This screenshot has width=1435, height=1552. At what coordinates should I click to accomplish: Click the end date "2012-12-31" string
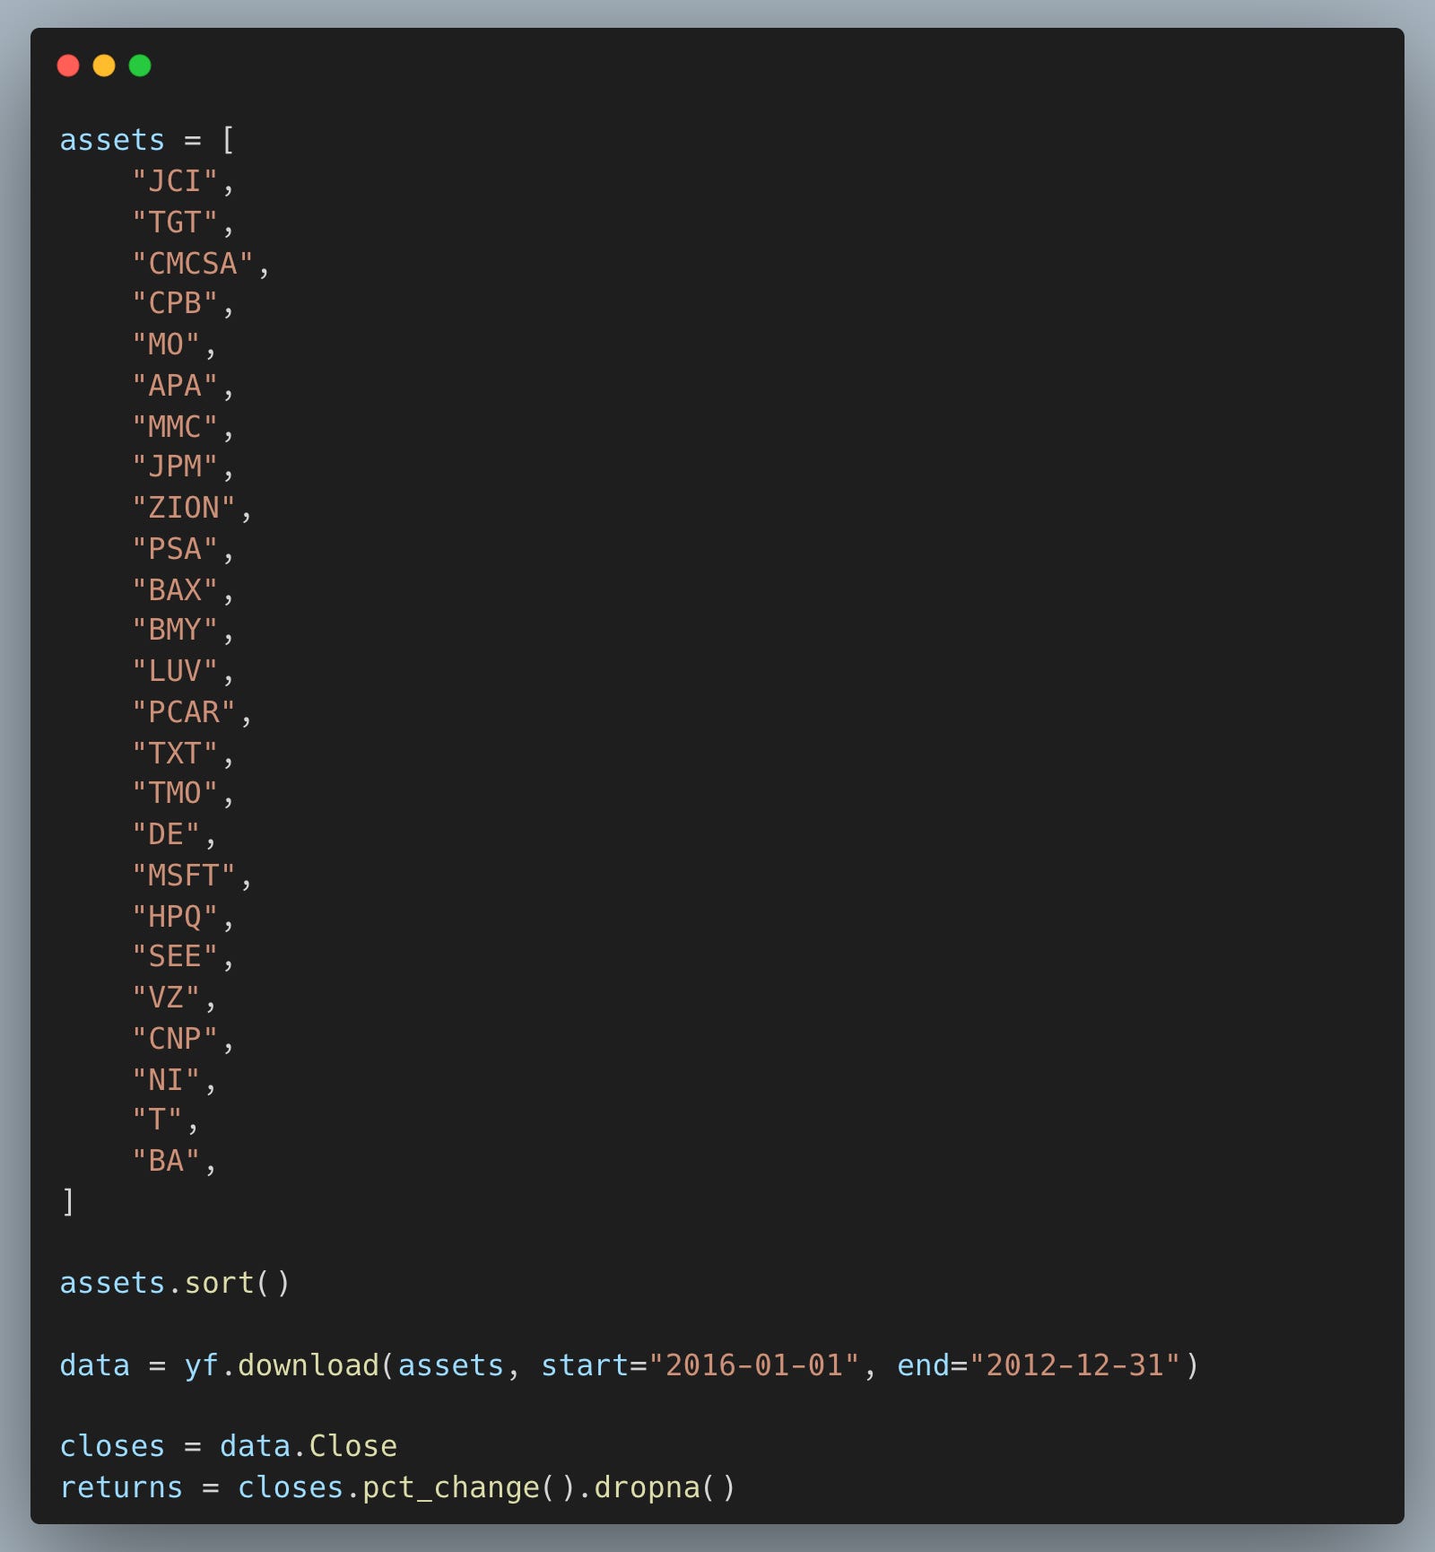click(x=1075, y=1365)
